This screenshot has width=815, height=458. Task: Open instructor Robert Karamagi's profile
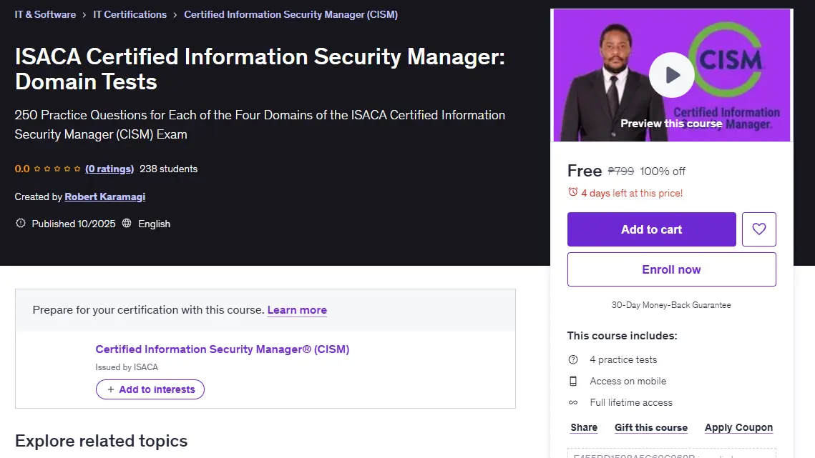(105, 196)
